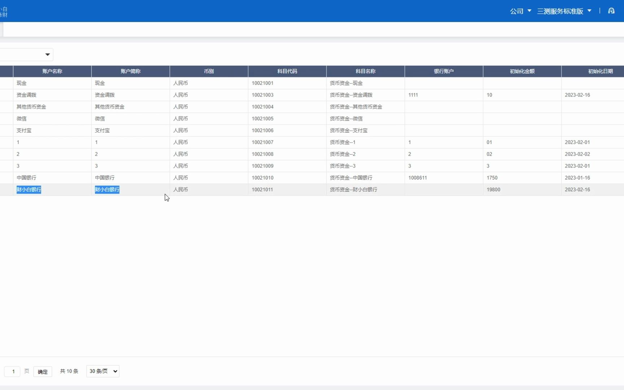Click highlighted 财小白银行 short name cell
Image resolution: width=624 pixels, height=390 pixels.
coord(107,190)
